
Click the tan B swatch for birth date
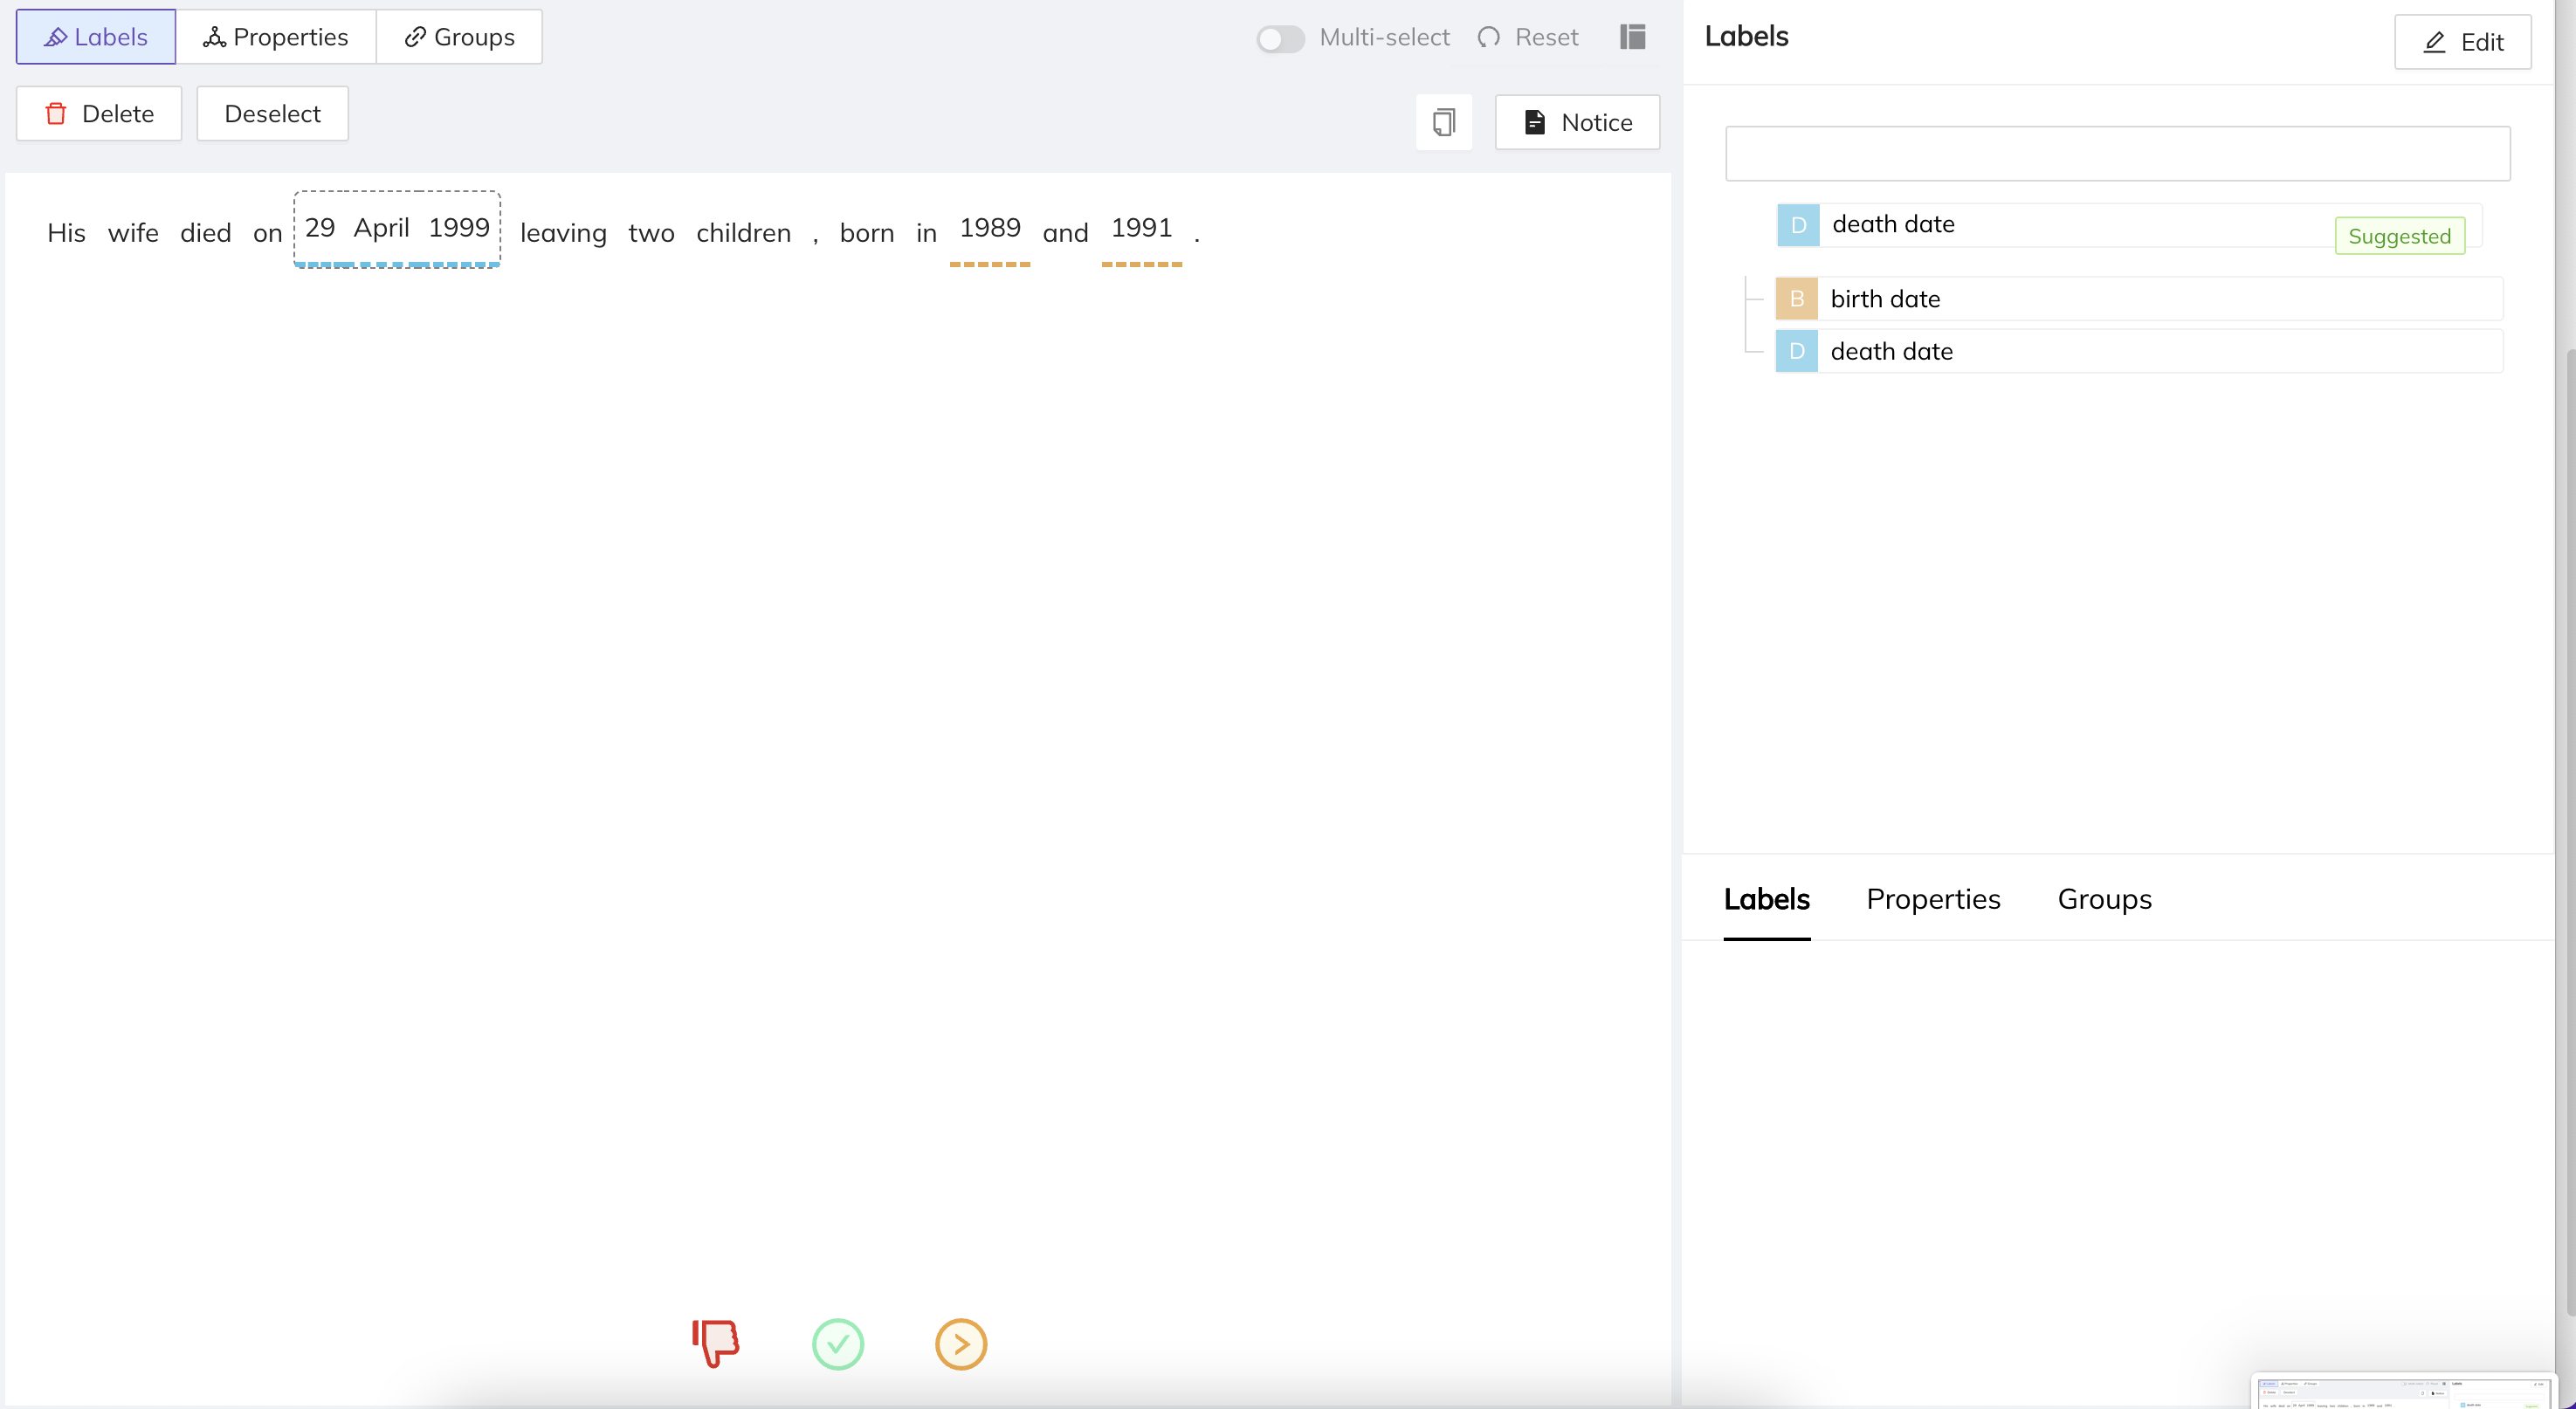[1796, 299]
